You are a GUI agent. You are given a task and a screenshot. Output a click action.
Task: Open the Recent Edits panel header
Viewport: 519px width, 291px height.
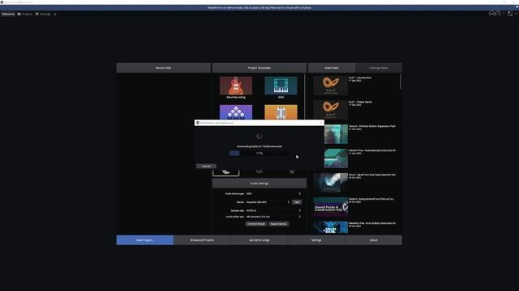(x=164, y=68)
